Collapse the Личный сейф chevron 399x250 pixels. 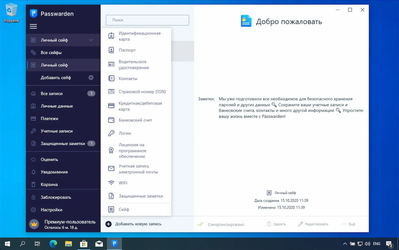pyautogui.click(x=90, y=40)
